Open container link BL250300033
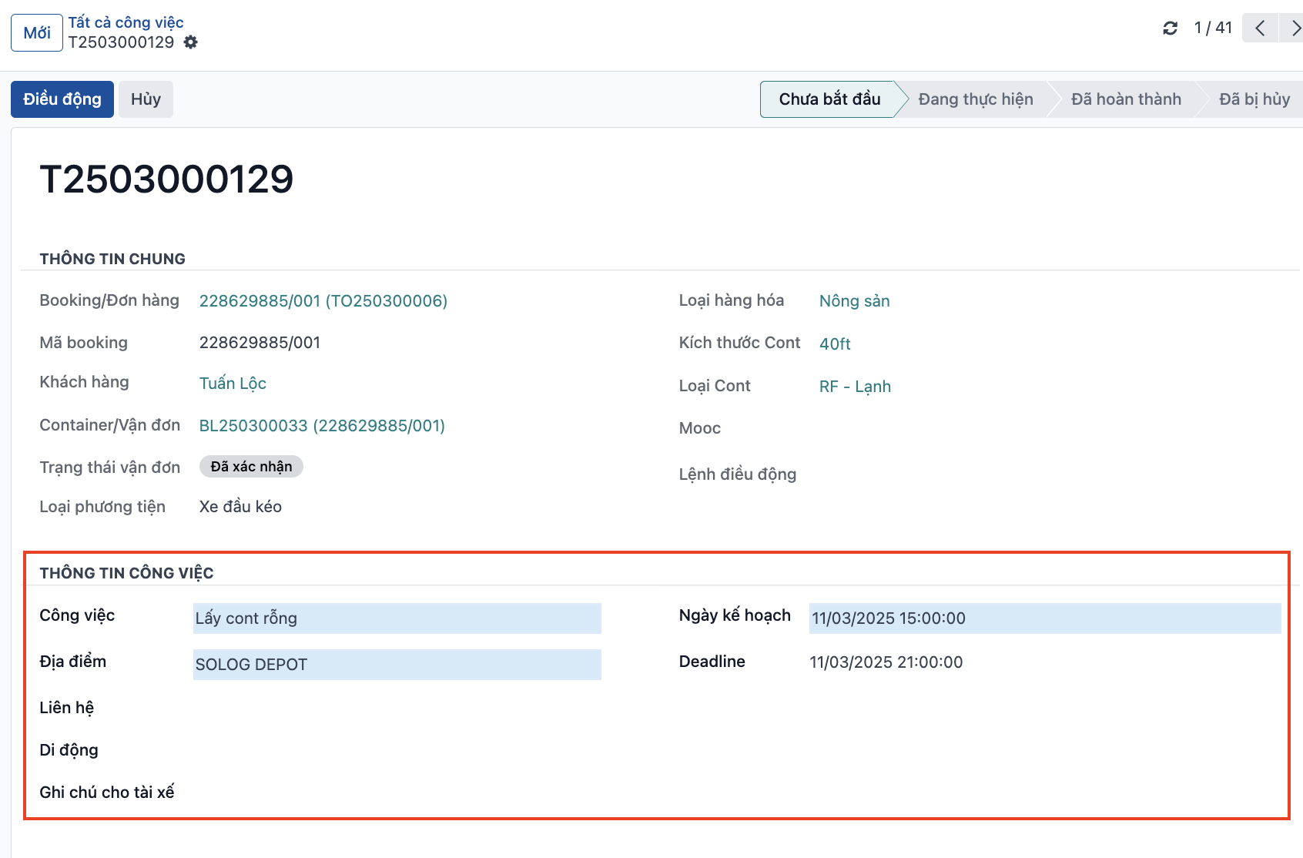The height and width of the screenshot is (858, 1303). point(322,426)
